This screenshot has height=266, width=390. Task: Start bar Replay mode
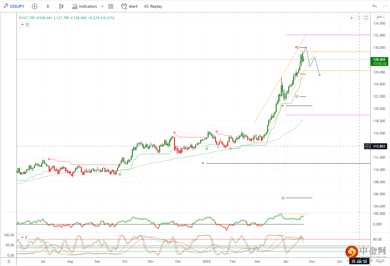[x=153, y=6]
